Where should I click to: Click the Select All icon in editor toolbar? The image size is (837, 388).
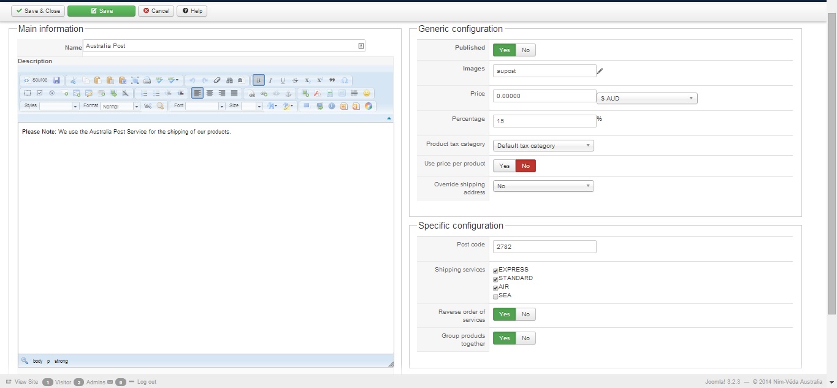pyautogui.click(x=135, y=80)
